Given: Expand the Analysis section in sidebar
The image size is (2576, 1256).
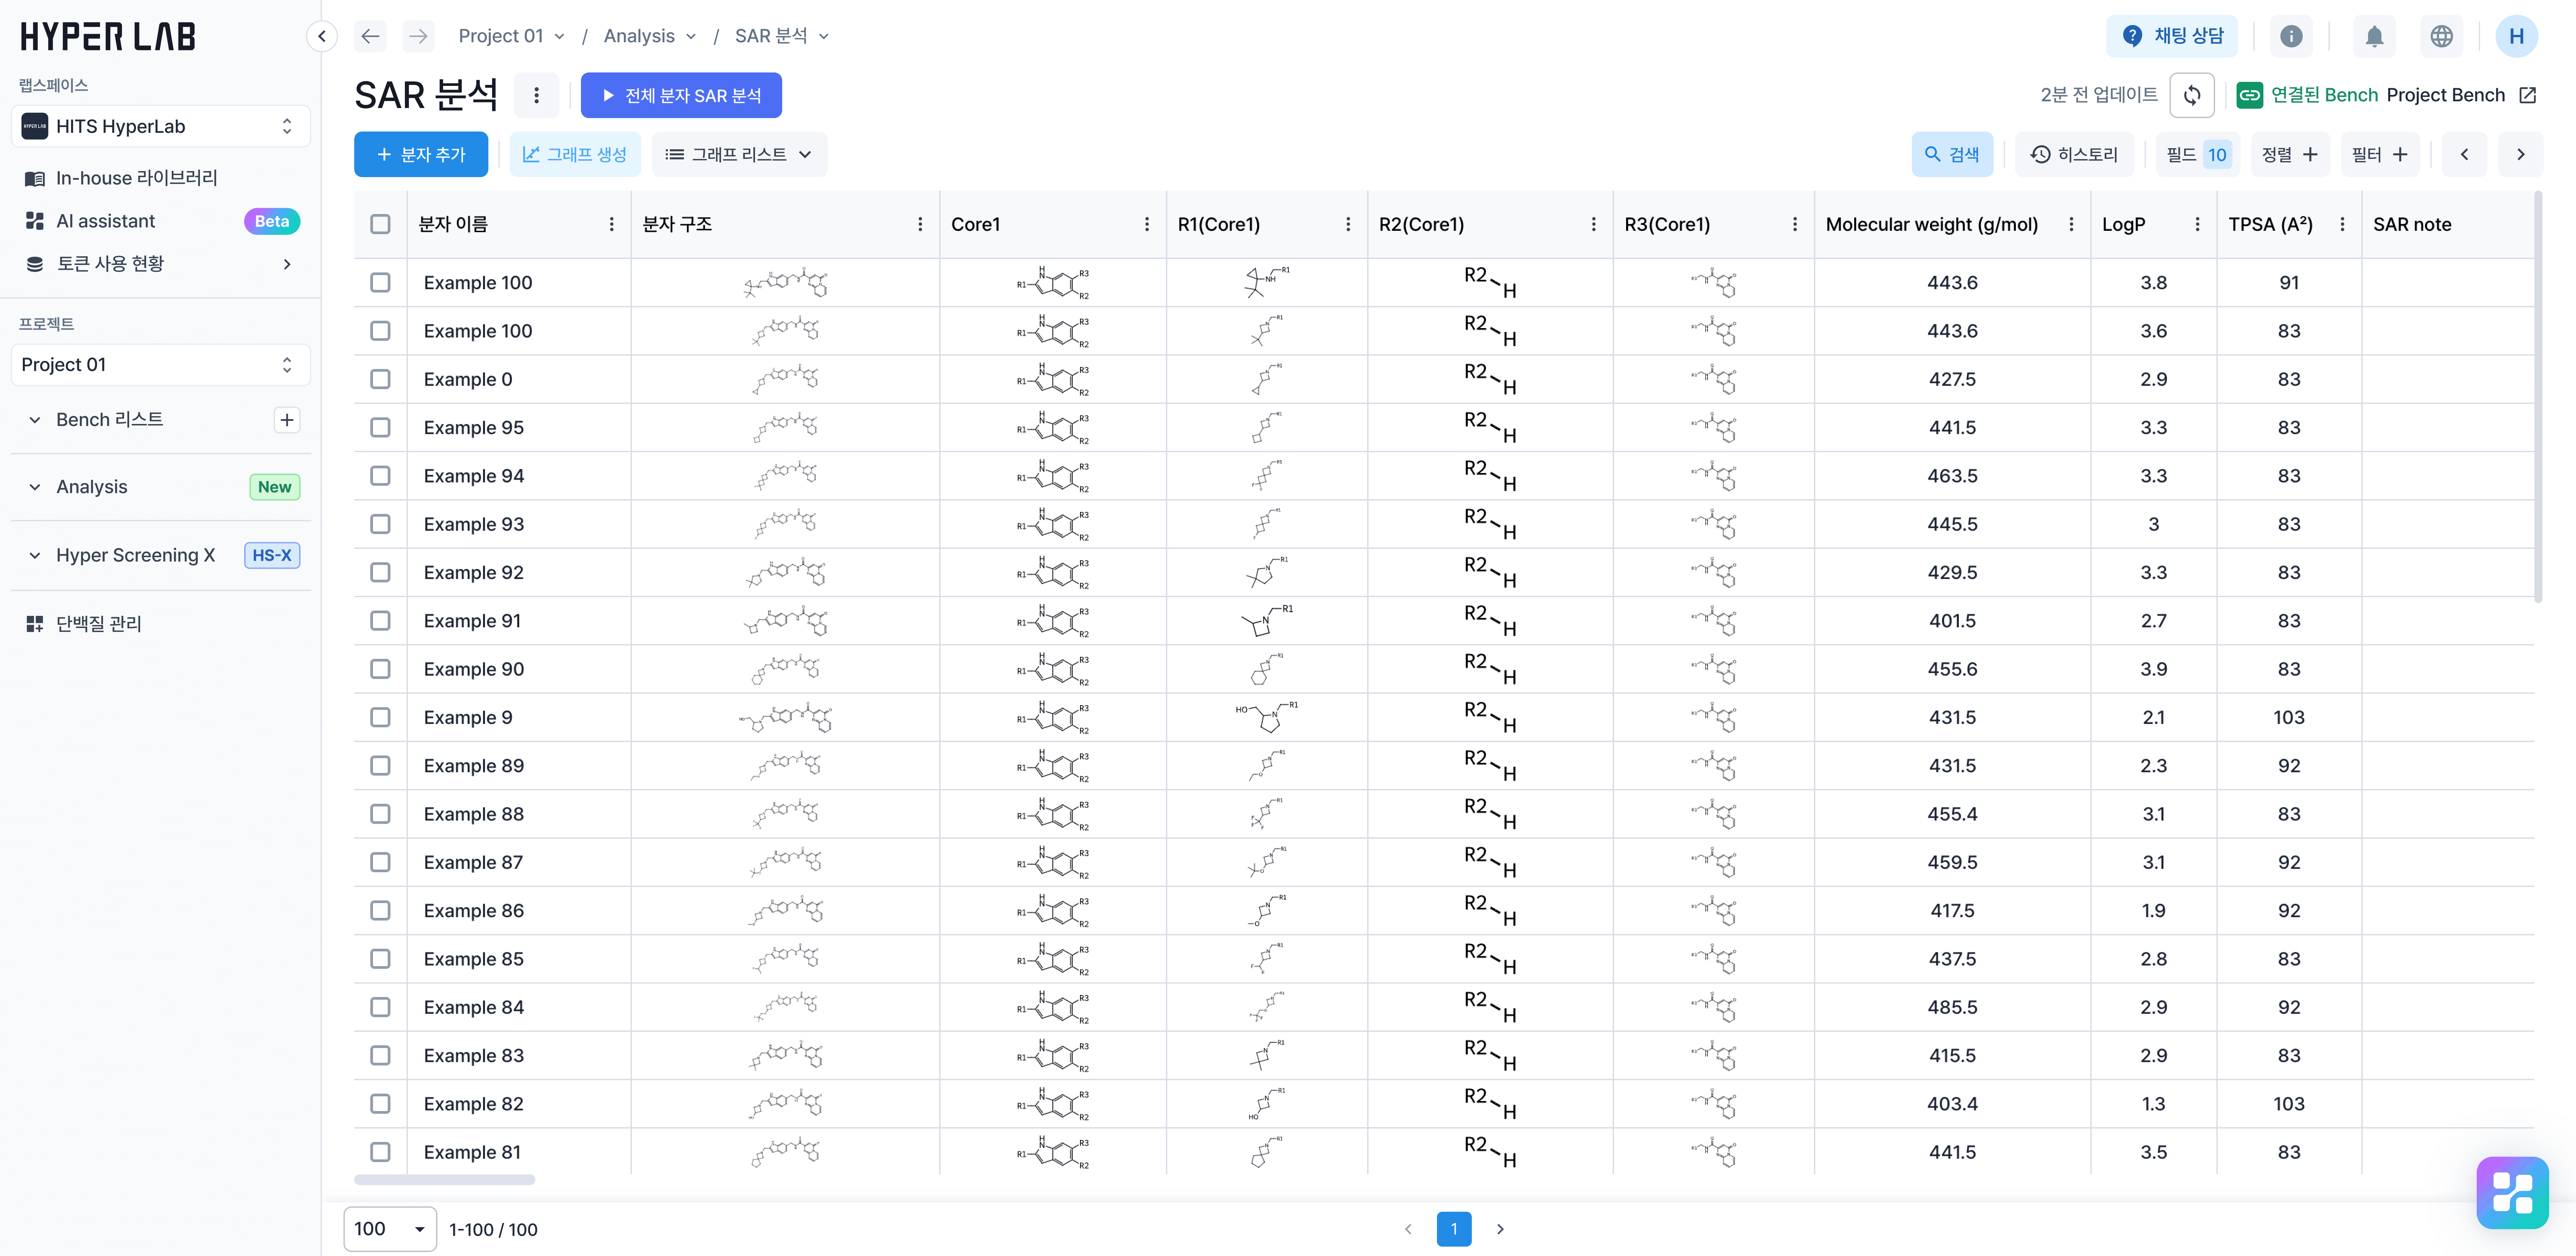Looking at the screenshot, I should (35, 487).
